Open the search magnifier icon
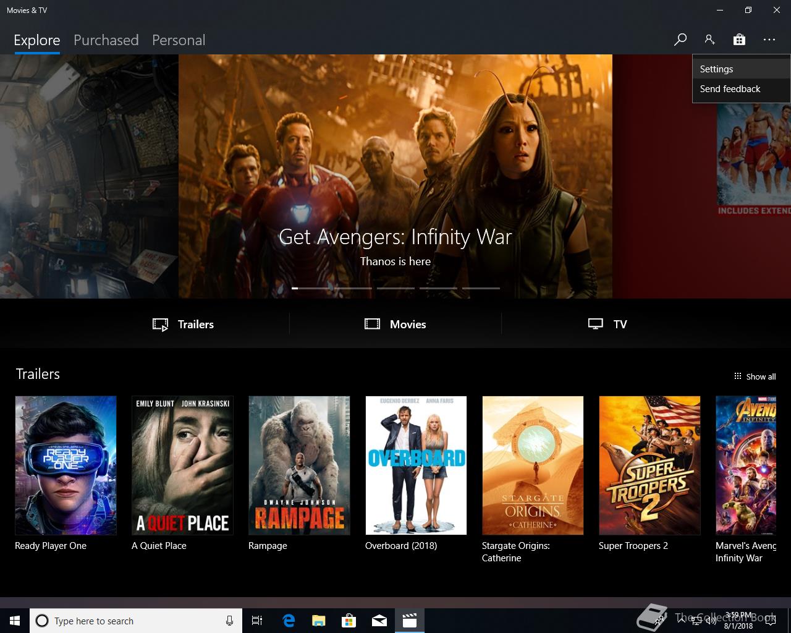 (680, 40)
